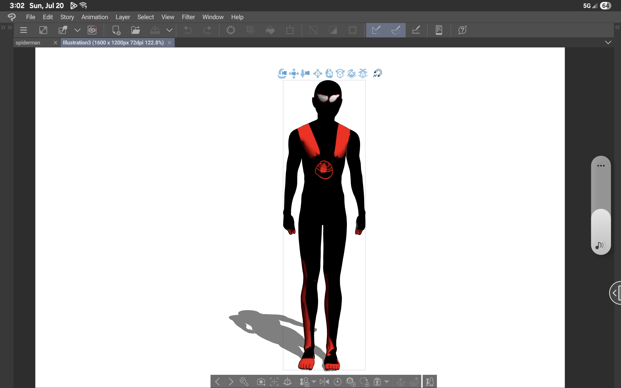This screenshot has width=621, height=388.
Task: Select move-along-ground 3D object manipulator
Action: [x=363, y=73]
